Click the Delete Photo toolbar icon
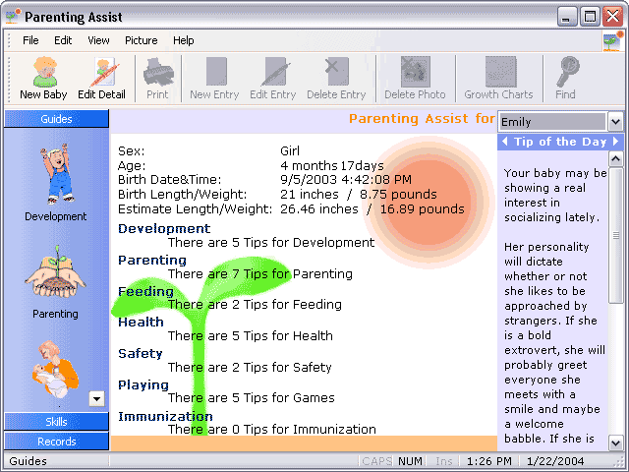Image resolution: width=629 pixels, height=472 pixels. [415, 79]
